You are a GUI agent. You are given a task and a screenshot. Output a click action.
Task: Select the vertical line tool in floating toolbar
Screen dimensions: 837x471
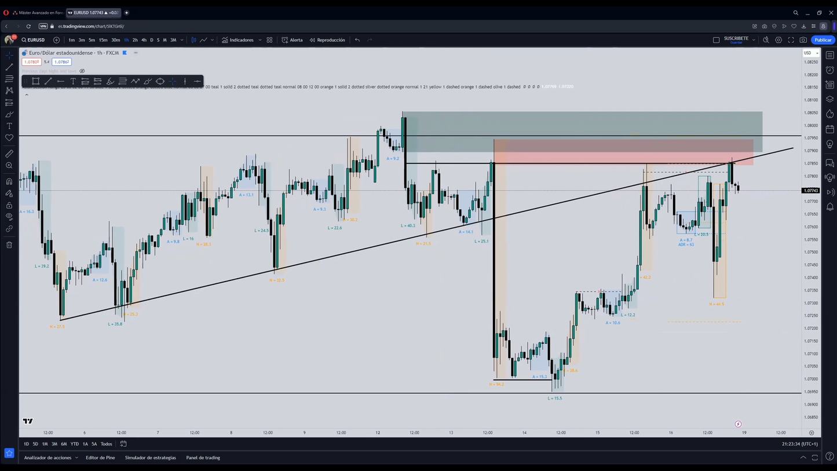[185, 81]
